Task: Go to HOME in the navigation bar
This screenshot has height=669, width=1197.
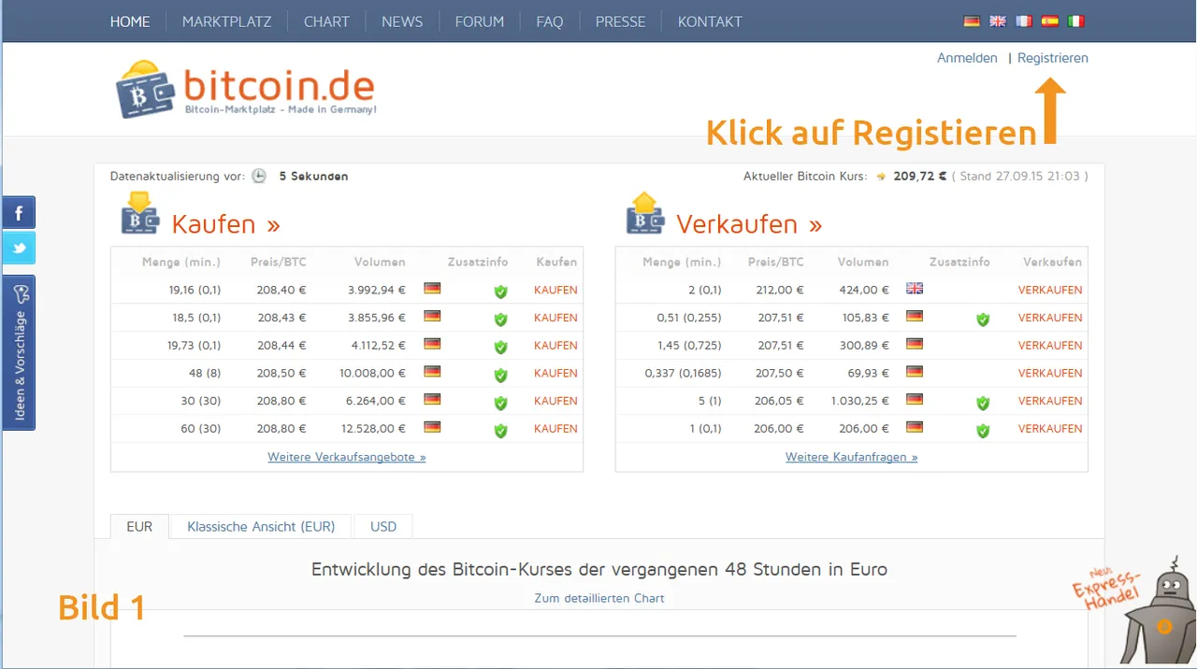Action: [130, 21]
